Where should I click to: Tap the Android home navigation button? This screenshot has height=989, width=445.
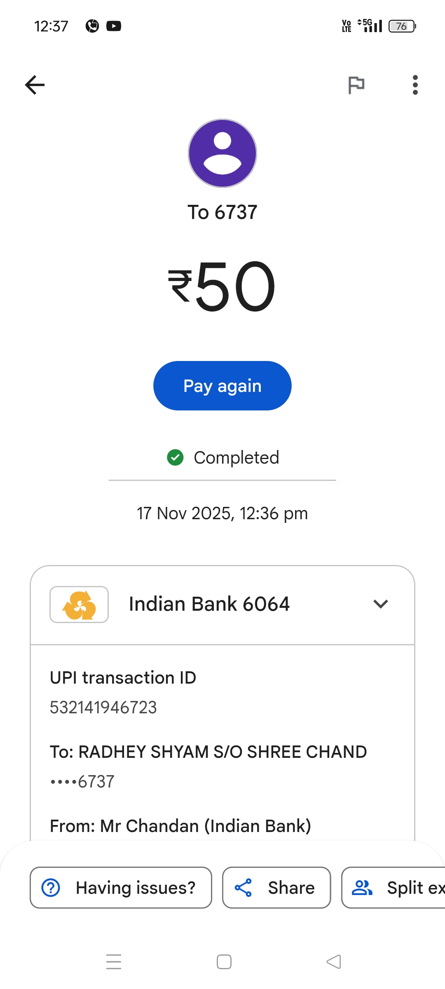pyautogui.click(x=224, y=962)
